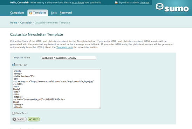Click the 'Template name' label
The image size is (192, 129).
click(21, 58)
